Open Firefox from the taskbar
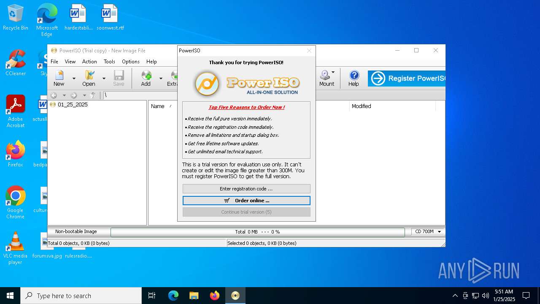Image resolution: width=540 pixels, height=304 pixels. (215, 296)
